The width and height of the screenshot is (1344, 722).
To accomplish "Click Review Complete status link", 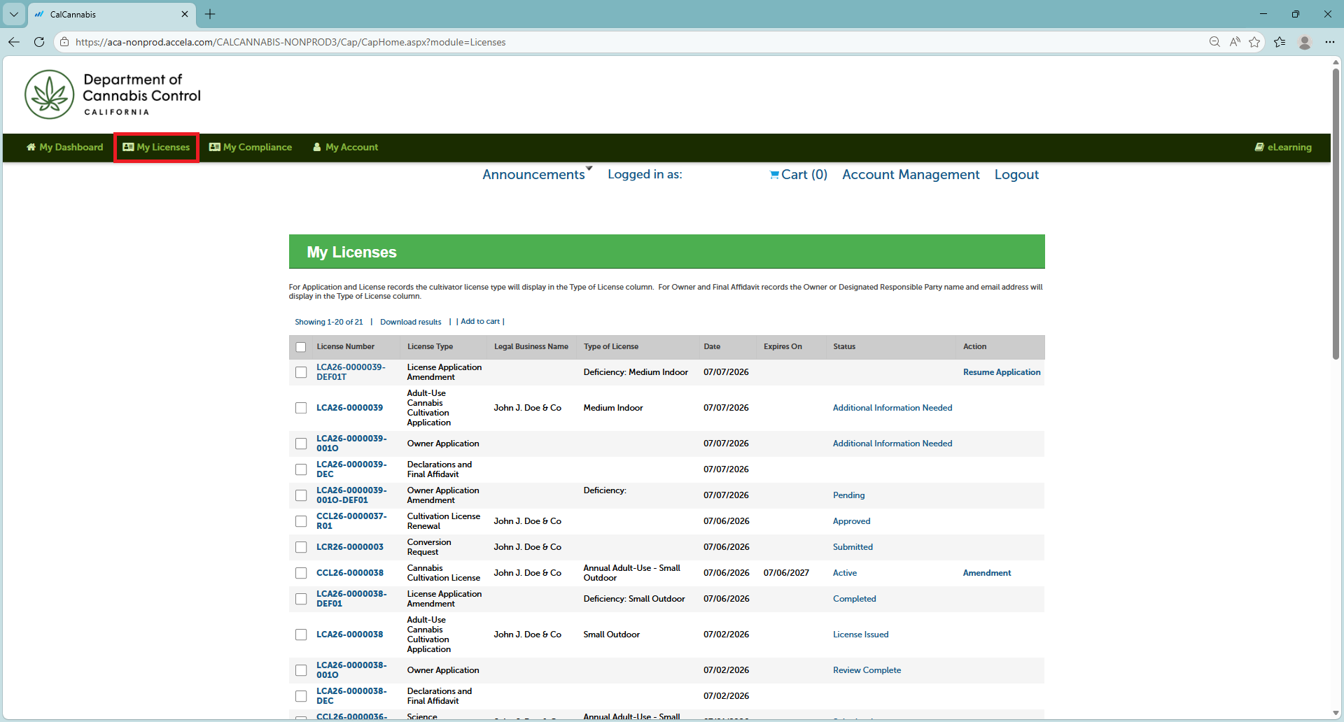I will (x=867, y=670).
